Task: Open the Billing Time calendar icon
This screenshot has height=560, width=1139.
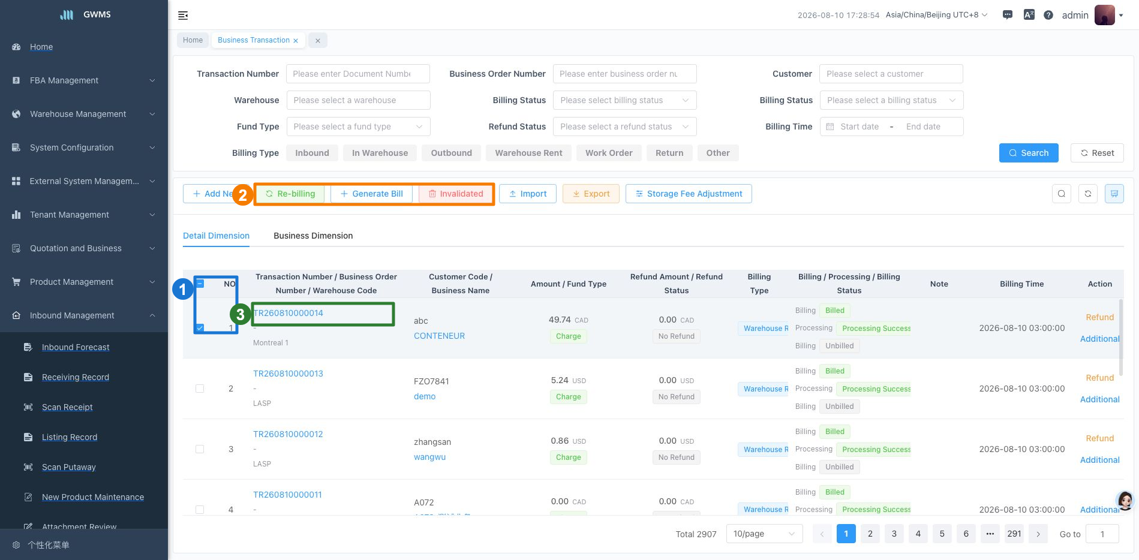Action: point(830,127)
